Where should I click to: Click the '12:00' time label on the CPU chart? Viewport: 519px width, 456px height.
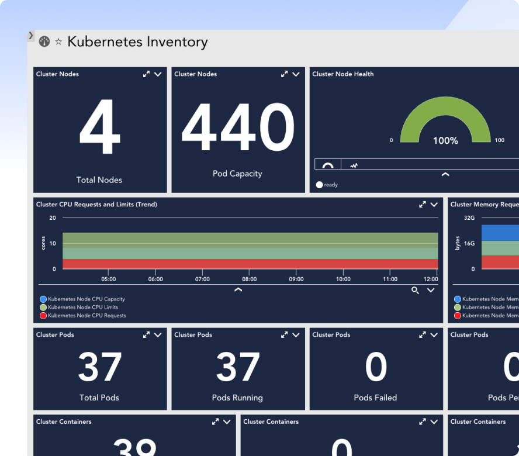[431, 279]
